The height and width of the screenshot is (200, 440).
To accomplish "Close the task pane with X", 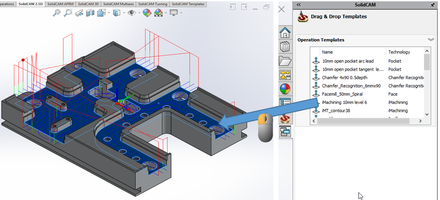I will coord(282,9).
